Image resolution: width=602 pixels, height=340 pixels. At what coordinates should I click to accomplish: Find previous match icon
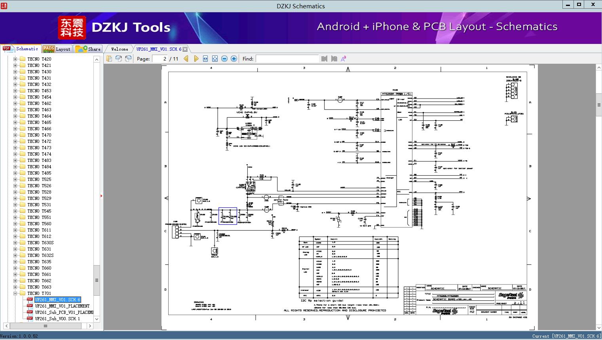click(325, 59)
